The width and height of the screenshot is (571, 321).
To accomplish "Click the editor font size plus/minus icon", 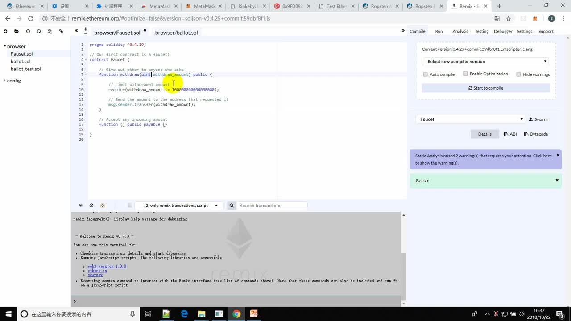I will (x=85, y=31).
